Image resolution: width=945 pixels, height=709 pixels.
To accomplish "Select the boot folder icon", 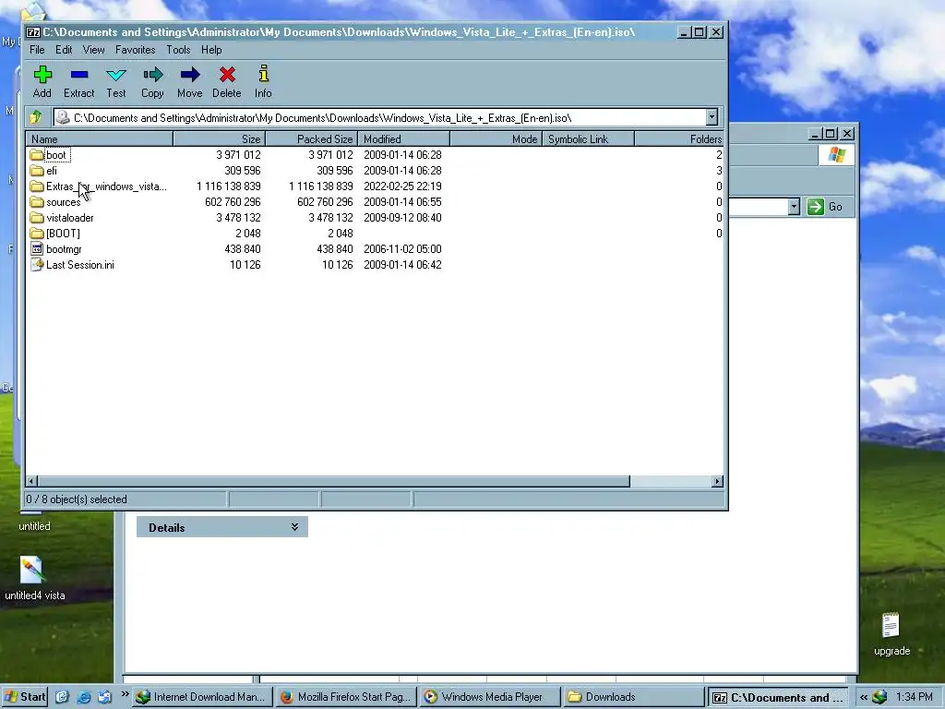I will click(37, 155).
